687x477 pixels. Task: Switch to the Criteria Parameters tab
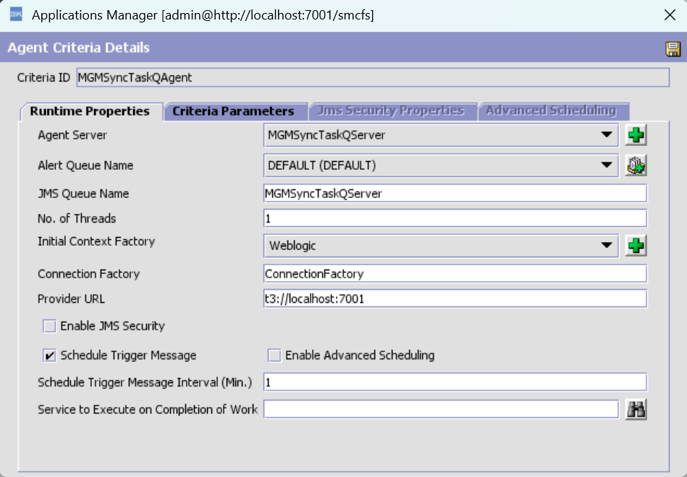point(233,111)
